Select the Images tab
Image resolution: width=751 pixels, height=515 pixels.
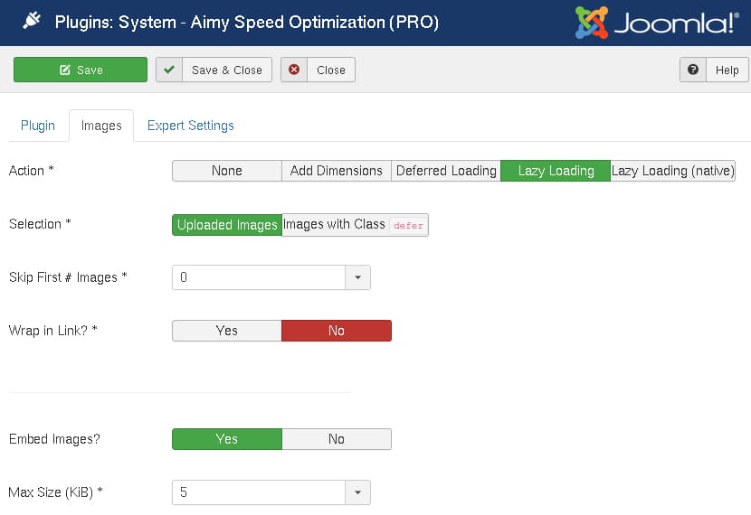[101, 126]
